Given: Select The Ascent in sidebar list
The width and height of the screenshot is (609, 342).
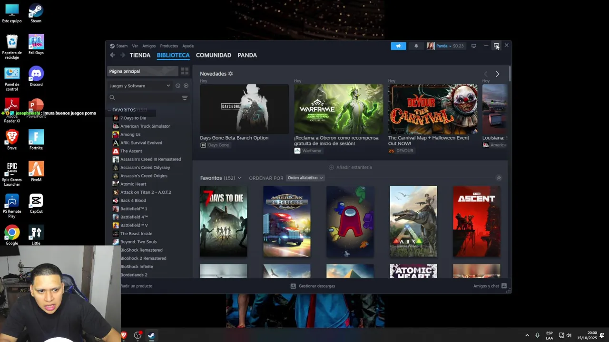Looking at the screenshot, I should pos(131,151).
